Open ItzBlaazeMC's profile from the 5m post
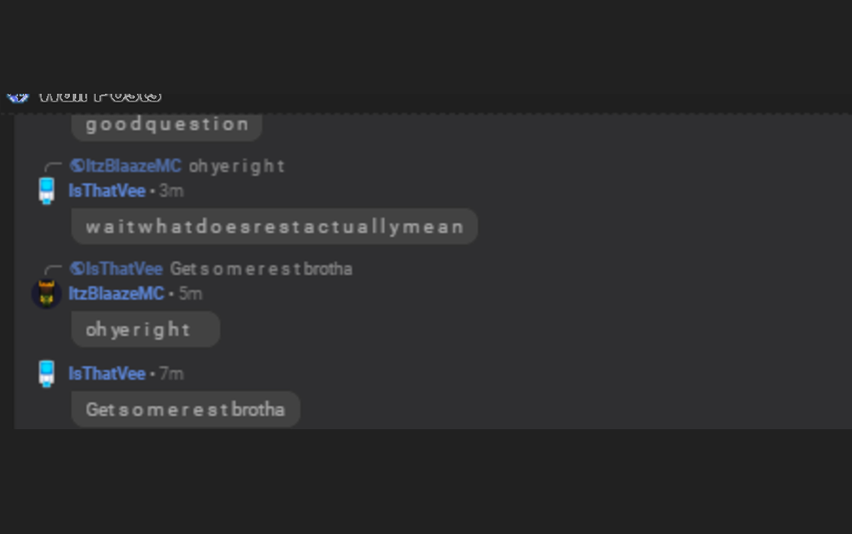The width and height of the screenshot is (852, 534). click(x=116, y=294)
